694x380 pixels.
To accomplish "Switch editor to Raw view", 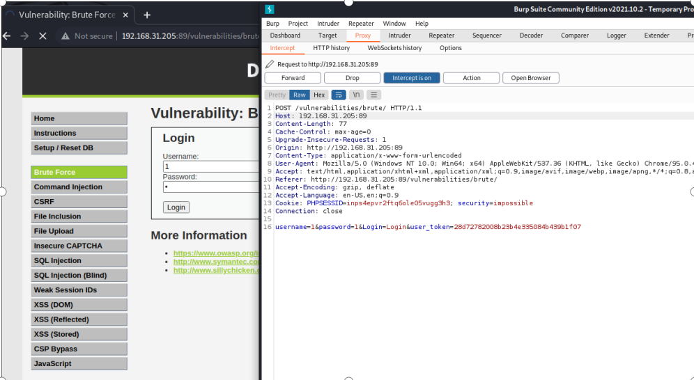I will [300, 95].
